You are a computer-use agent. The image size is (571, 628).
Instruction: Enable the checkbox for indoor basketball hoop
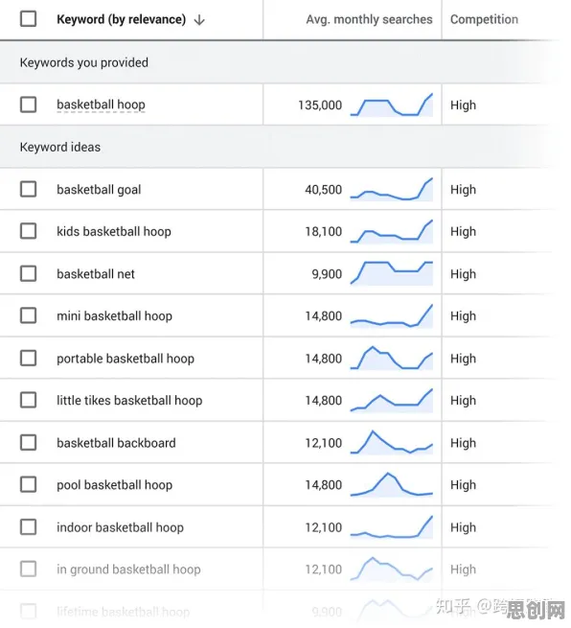(x=29, y=526)
